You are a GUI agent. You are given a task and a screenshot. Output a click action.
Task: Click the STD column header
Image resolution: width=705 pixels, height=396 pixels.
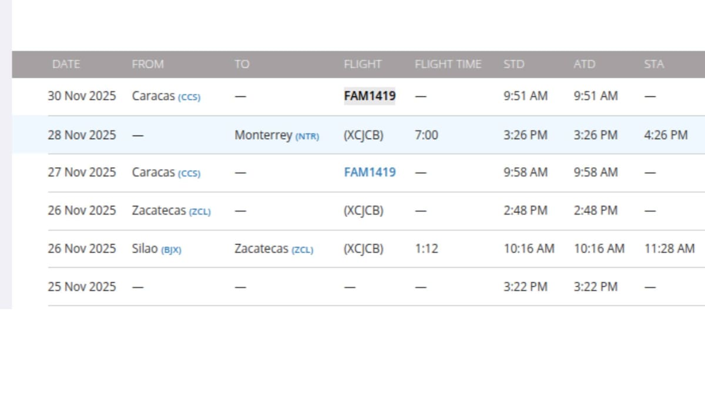point(513,65)
